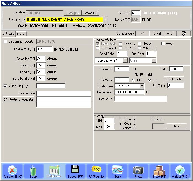Click the Tarif [F2] NOR field

[x=136, y=13]
